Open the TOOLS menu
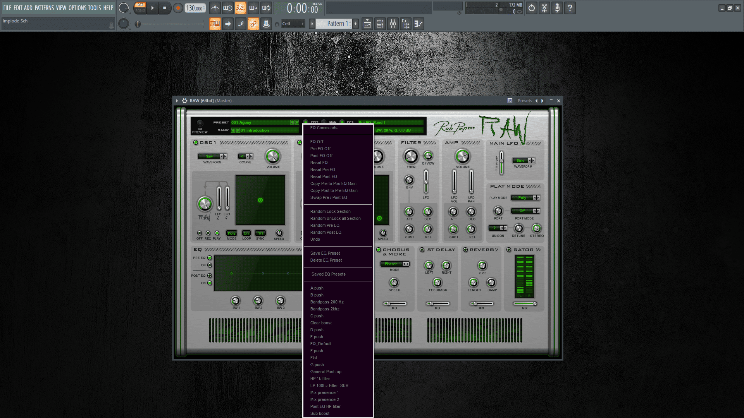 (95, 8)
